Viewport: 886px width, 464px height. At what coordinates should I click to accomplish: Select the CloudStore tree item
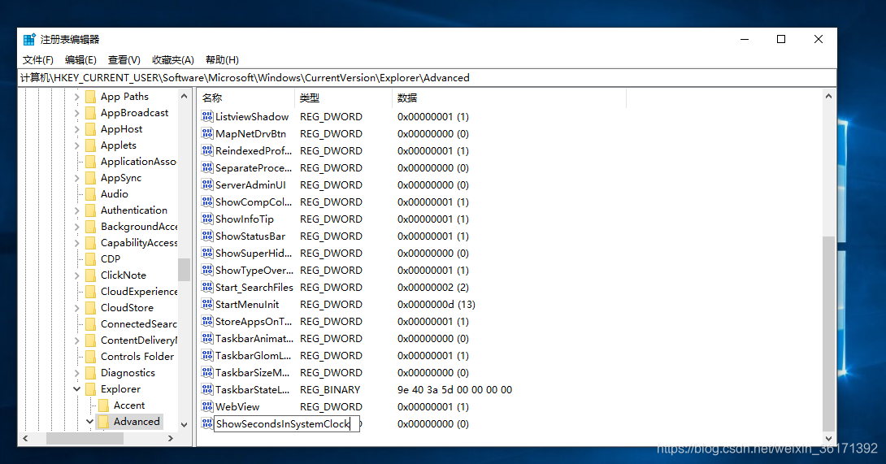[127, 308]
